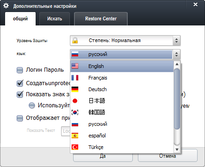205x167 pixels.
Task: Click the French flag icon
Action: [75, 78]
